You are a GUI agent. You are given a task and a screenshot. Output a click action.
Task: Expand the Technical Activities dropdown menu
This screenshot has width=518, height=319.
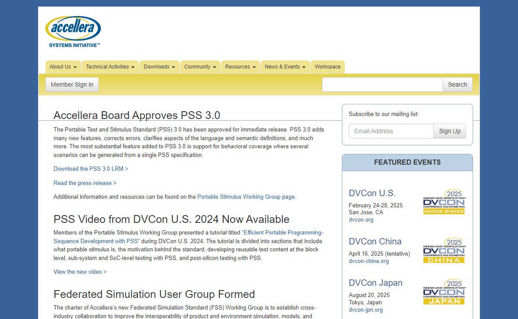point(110,67)
